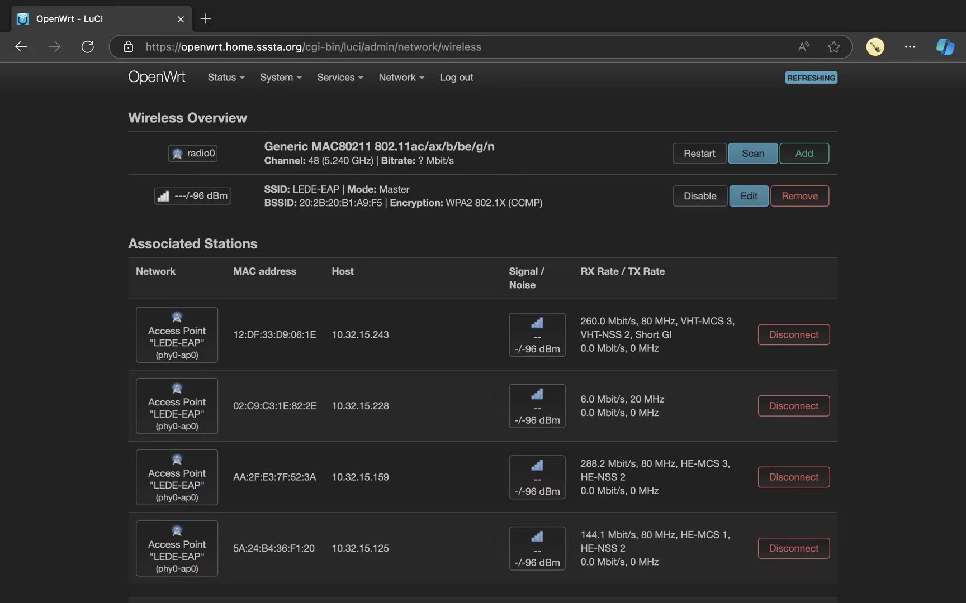966x603 pixels.
Task: Select the OpenWrt - LuCI browser tab
Action: pyautogui.click(x=102, y=19)
